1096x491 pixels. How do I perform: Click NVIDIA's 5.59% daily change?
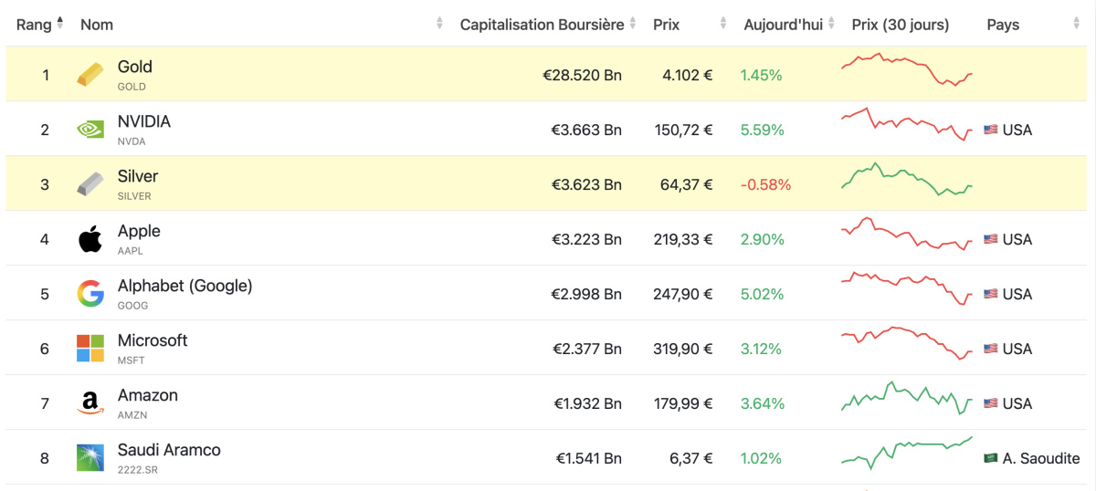(x=763, y=130)
